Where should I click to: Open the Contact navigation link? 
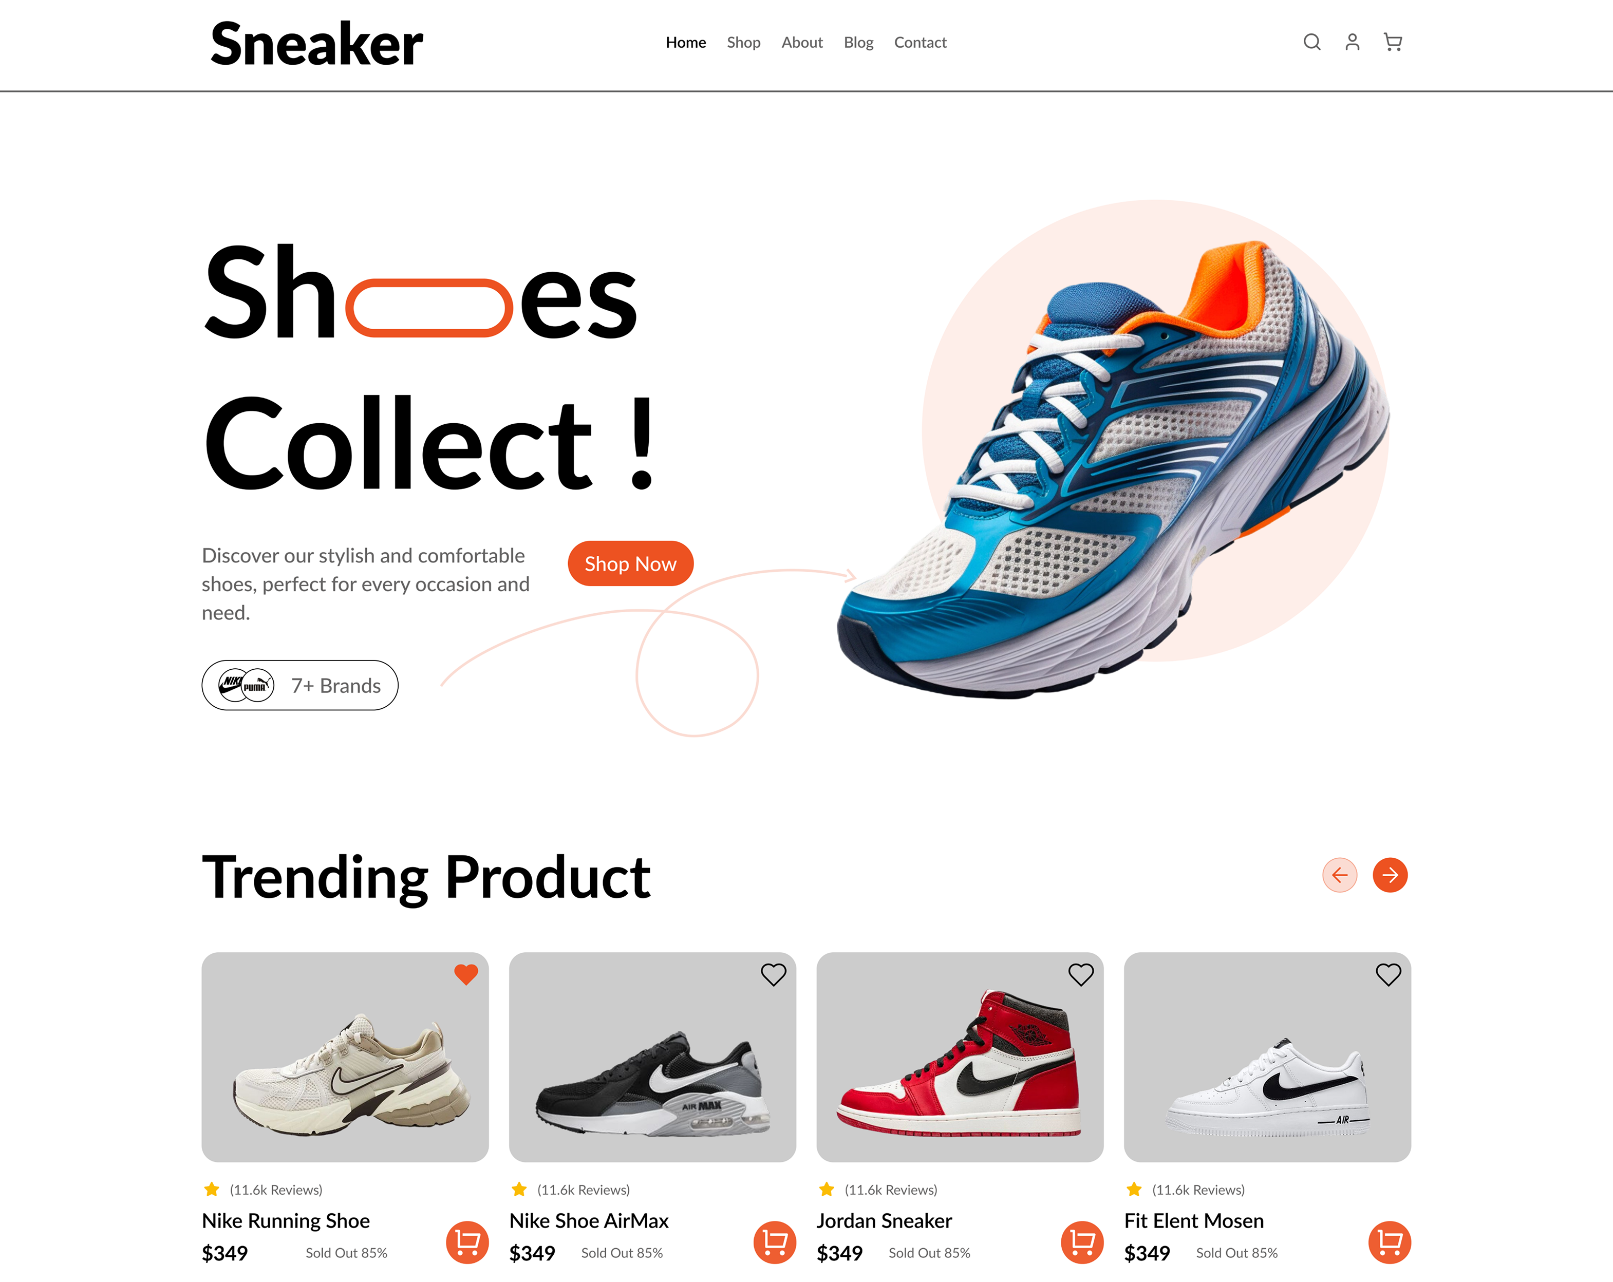tap(920, 43)
